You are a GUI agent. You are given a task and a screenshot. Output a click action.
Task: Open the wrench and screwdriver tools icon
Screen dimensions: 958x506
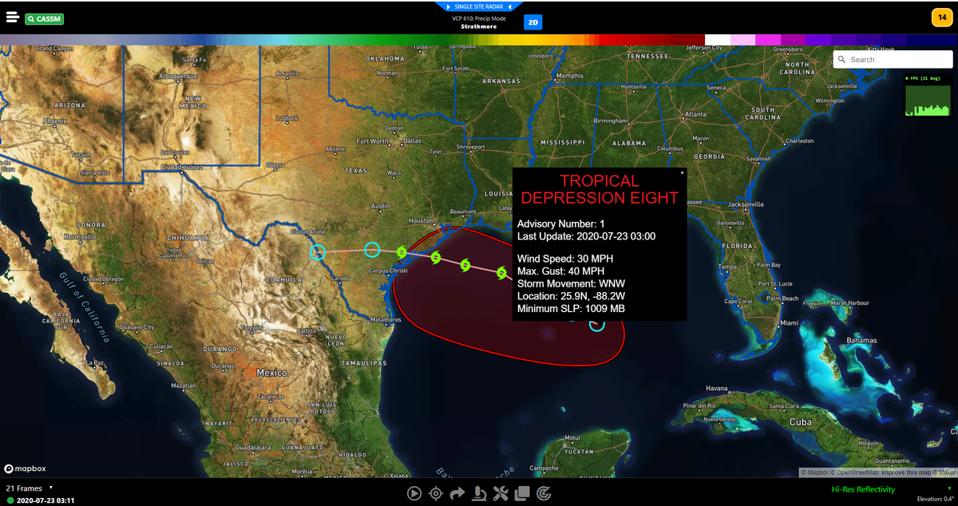coord(501,493)
